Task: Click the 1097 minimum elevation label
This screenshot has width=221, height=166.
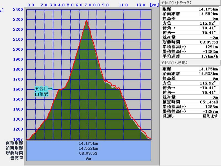Action: tap(18, 139)
